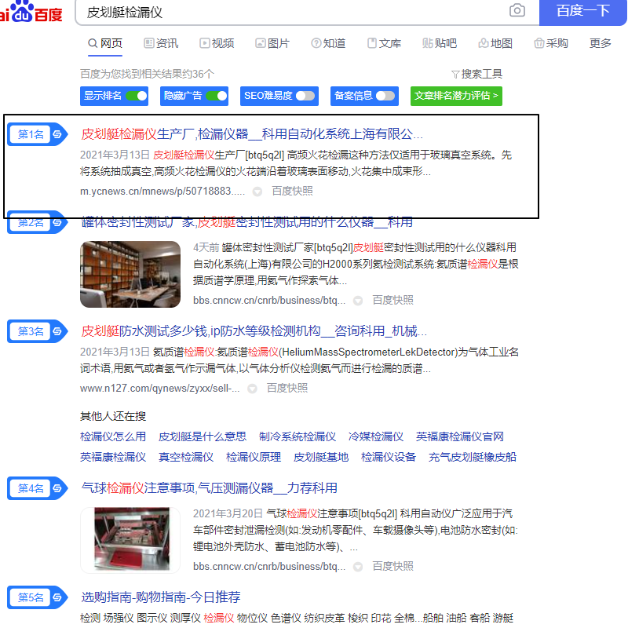Click related search 真空检漏仪
628x628 pixels.
186,457
